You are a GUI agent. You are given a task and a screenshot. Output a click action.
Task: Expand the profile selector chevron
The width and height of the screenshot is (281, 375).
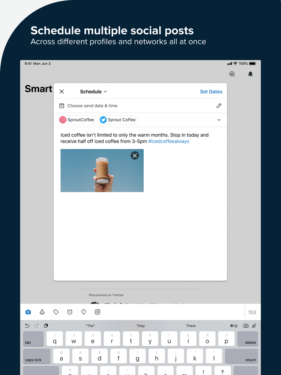219,120
